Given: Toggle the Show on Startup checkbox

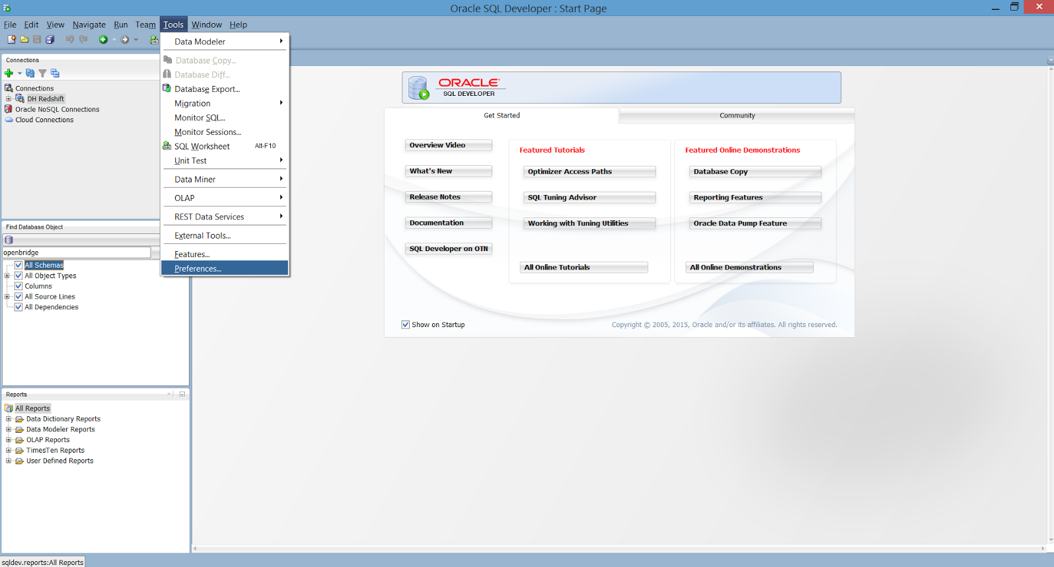Looking at the screenshot, I should (405, 324).
